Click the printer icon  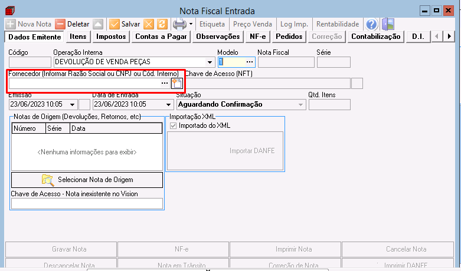179,24
